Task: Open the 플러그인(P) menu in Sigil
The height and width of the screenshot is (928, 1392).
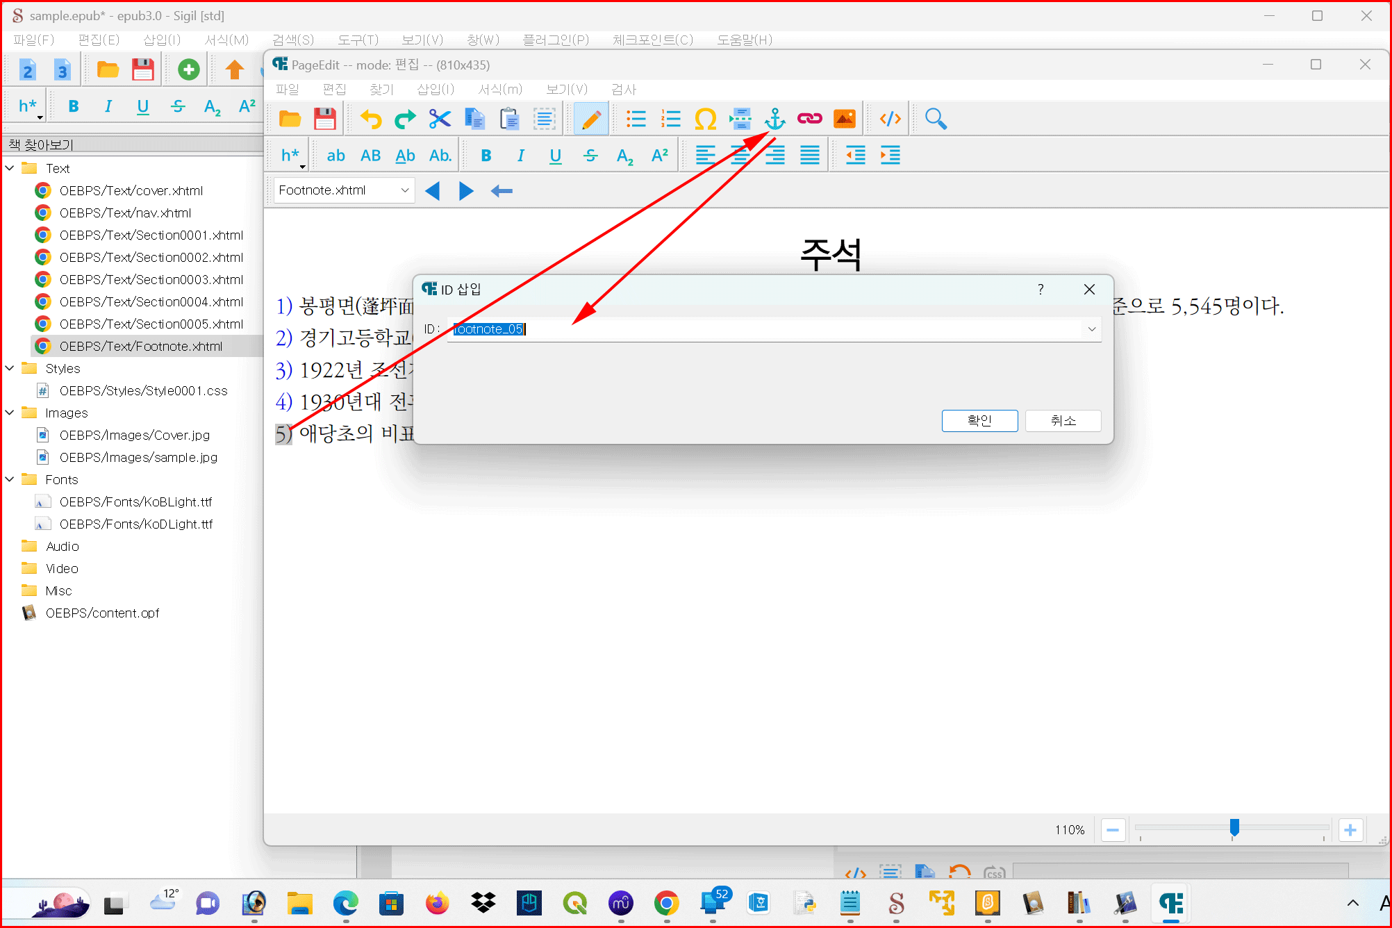Action: tap(555, 40)
